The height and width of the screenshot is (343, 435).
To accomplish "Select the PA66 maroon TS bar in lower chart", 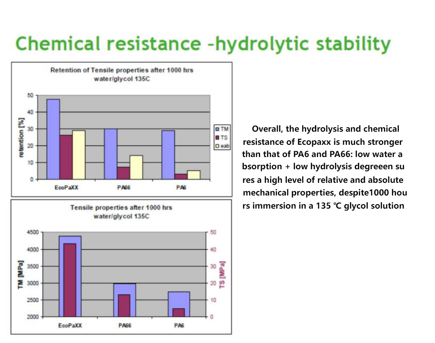I will tap(124, 305).
